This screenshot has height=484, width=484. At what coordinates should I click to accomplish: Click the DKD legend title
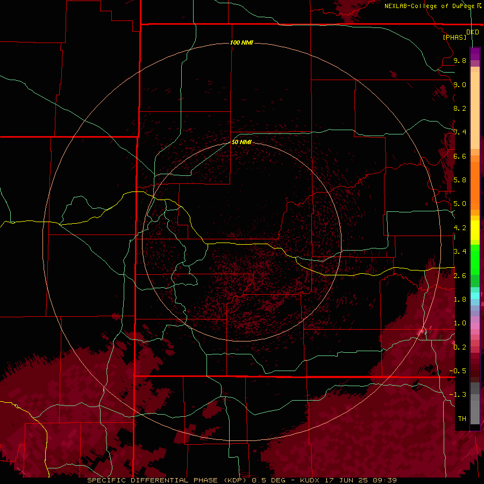pos(472,32)
